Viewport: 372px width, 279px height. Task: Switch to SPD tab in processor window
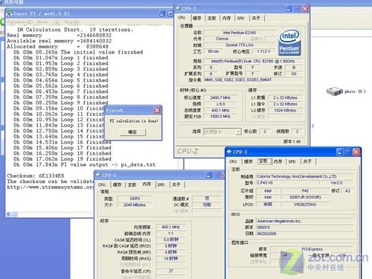point(241,18)
